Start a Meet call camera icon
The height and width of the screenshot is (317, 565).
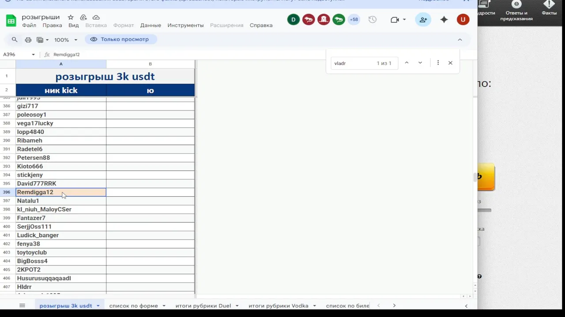pyautogui.click(x=395, y=19)
